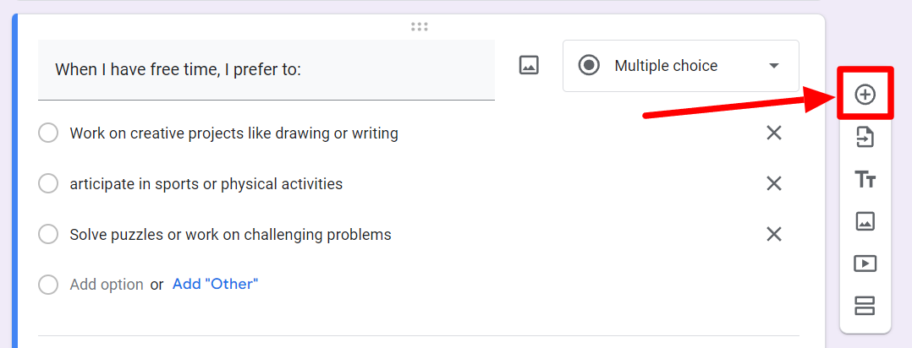
Task: Click the Add option field
Action: tap(107, 285)
